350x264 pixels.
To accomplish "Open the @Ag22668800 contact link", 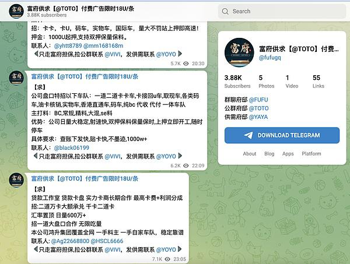I will pos(70,241).
